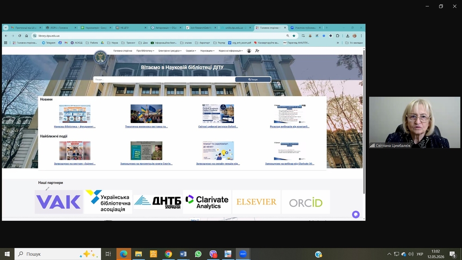This screenshot has height=260, width=462.
Task: Open the Chrome extensions puzzle icon
Action: pyautogui.click(x=338, y=36)
